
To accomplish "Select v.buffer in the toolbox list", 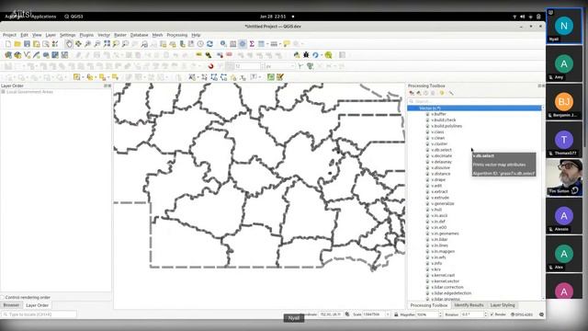I will pyautogui.click(x=438, y=114).
